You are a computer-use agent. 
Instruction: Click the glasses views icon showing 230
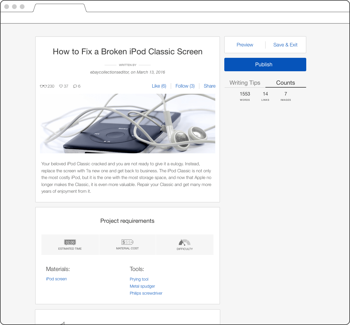tap(43, 86)
